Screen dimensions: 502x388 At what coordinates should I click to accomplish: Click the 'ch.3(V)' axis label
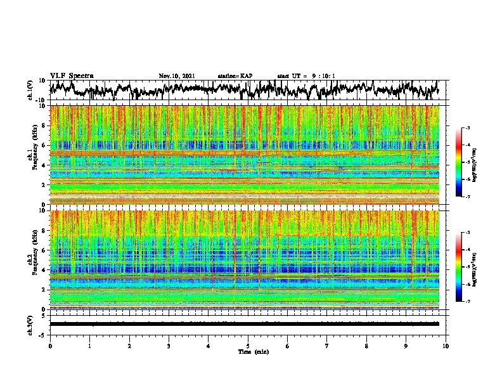30,325
